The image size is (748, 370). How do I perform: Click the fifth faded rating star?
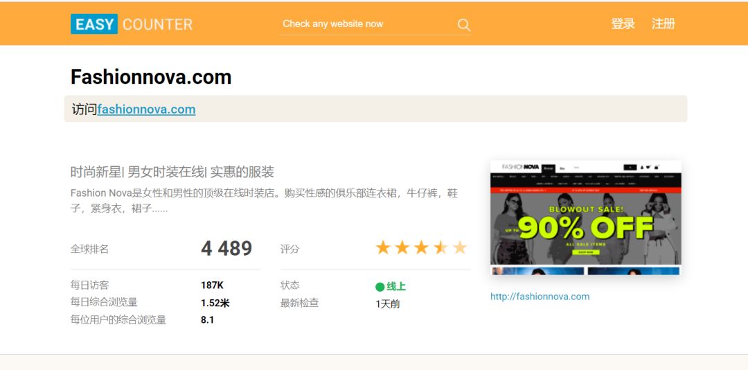point(459,247)
